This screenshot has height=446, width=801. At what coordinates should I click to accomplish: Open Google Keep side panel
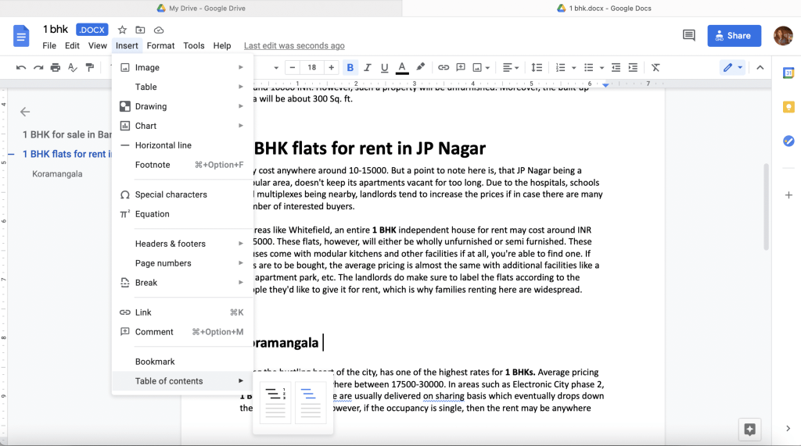[x=788, y=107]
